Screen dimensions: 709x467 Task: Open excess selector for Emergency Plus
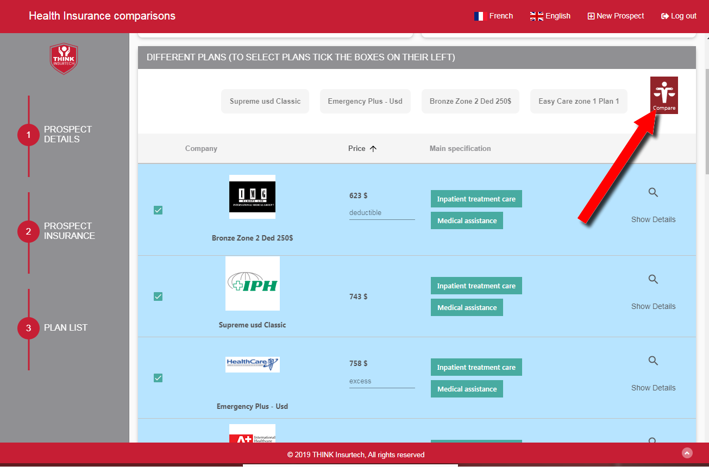coord(381,381)
